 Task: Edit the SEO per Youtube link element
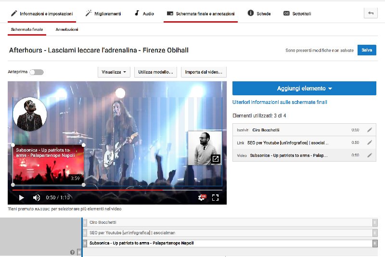tap(370, 142)
